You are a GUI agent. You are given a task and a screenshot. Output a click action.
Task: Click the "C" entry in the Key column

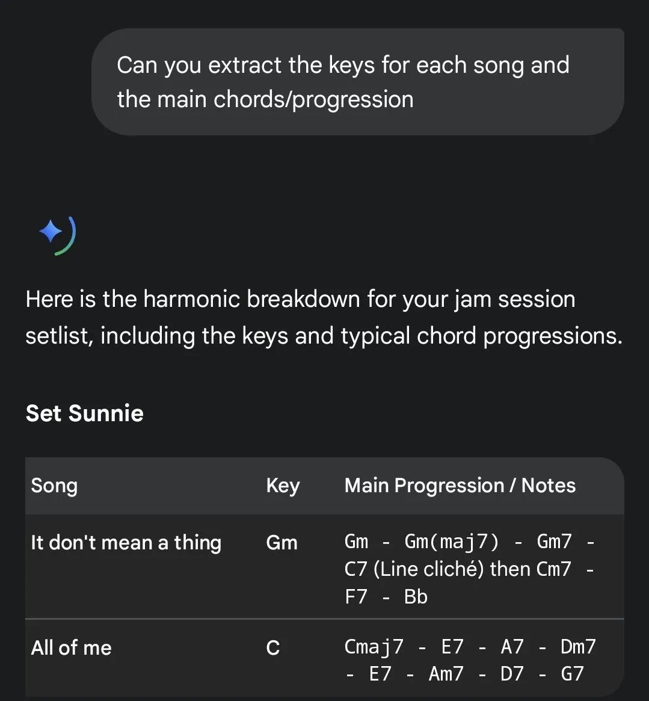point(273,648)
